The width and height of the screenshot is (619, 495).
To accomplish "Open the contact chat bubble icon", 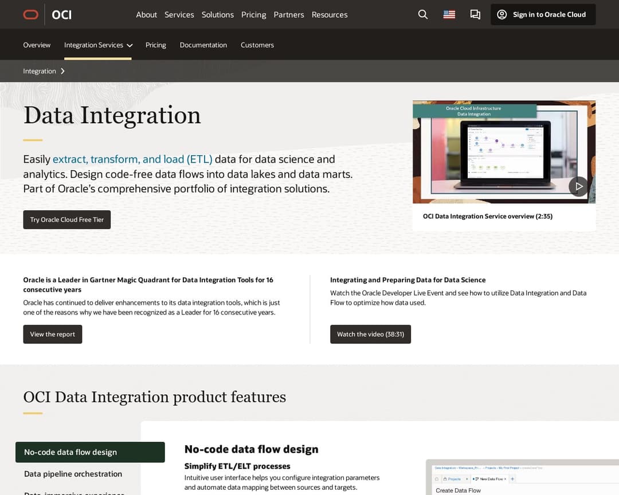I will point(475,14).
